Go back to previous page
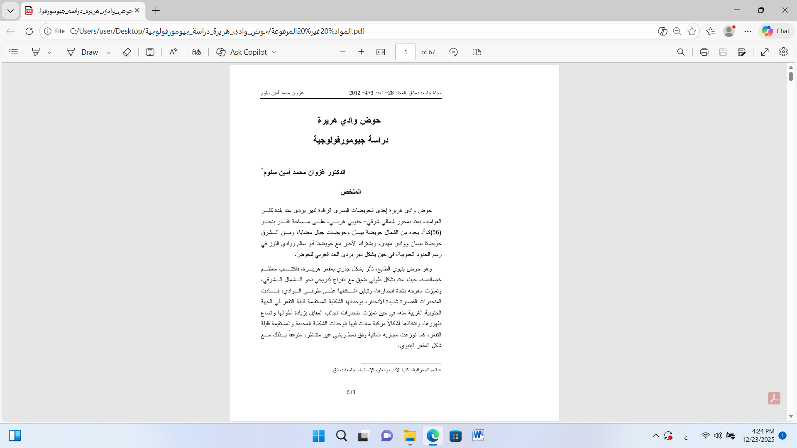 (11, 31)
